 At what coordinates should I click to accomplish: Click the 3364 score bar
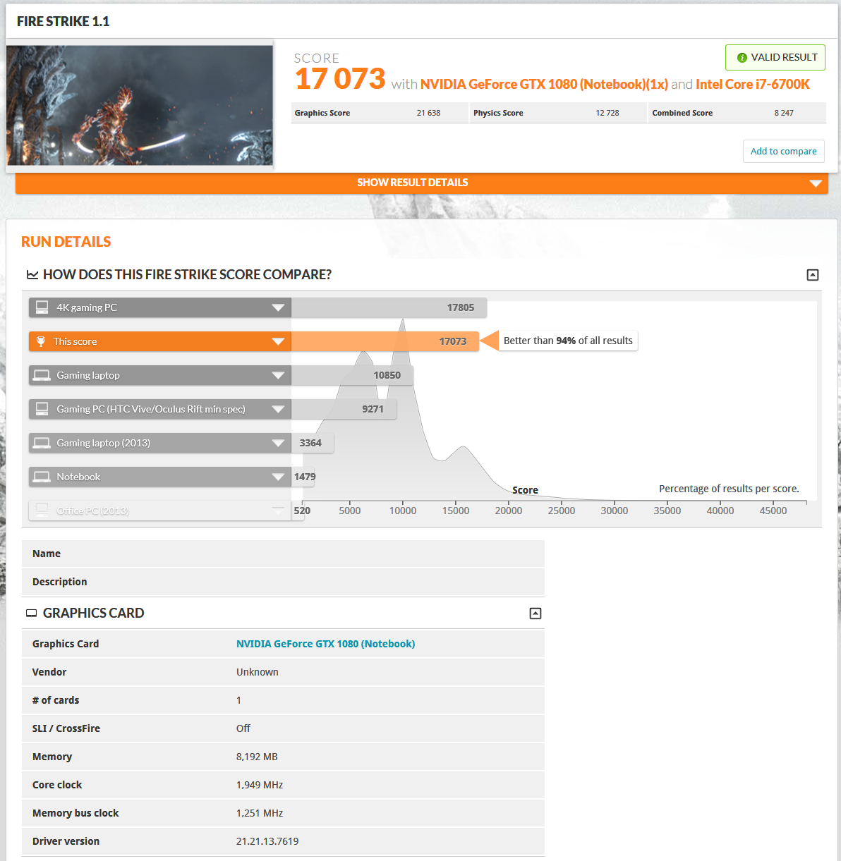pyautogui.click(x=313, y=443)
